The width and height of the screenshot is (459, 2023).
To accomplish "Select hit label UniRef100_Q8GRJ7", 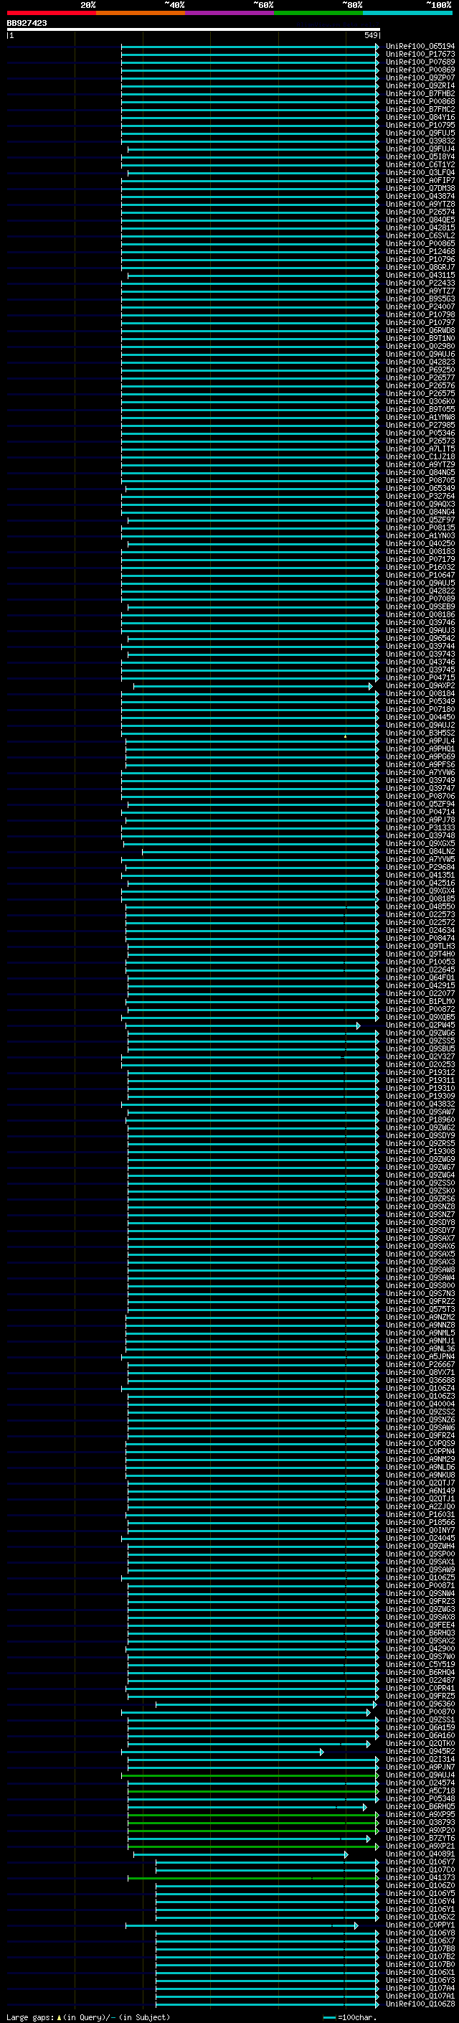I will point(420,267).
